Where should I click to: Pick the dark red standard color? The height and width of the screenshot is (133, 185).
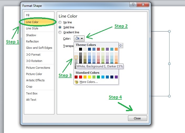tap(76, 77)
